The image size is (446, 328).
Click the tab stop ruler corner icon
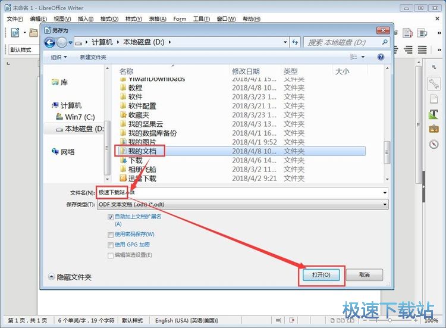(8, 64)
